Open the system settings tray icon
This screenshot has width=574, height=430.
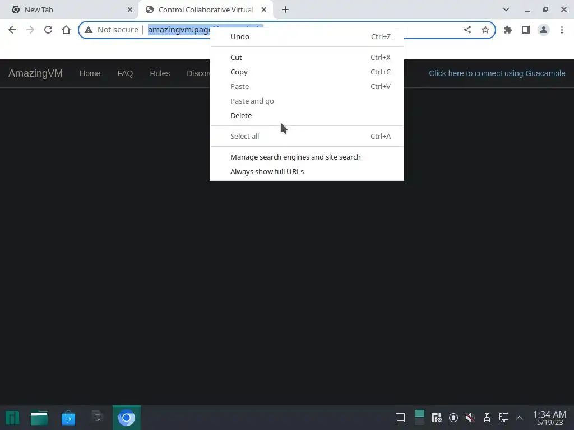click(x=436, y=418)
